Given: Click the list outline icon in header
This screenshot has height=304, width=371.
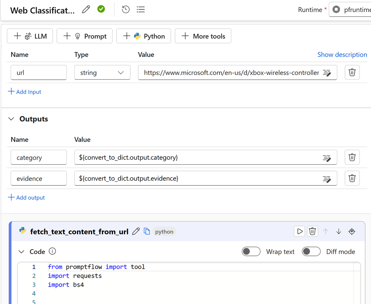Looking at the screenshot, I should tap(141, 10).
